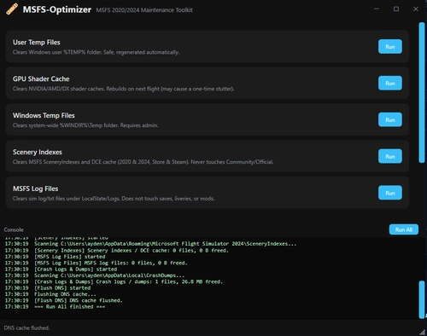Select the MSFS Log Files title
Image resolution: width=427 pixels, height=336 pixels.
35,188
